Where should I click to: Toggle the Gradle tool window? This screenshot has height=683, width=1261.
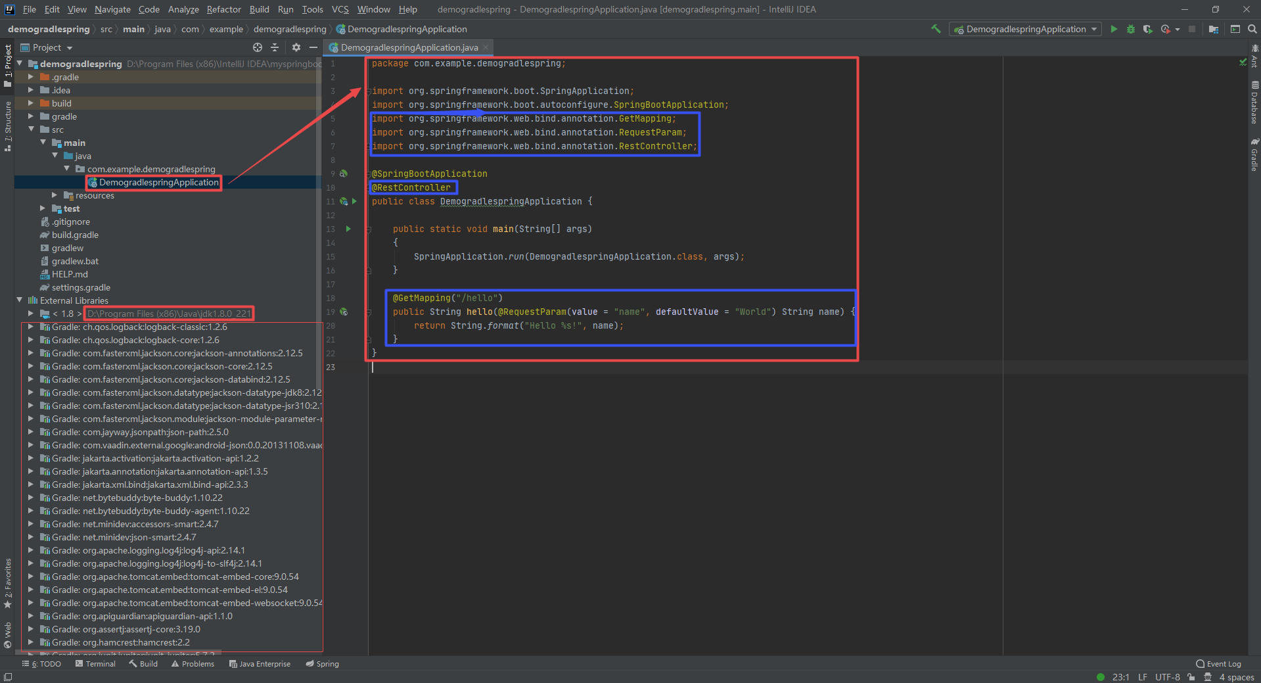pos(1254,154)
